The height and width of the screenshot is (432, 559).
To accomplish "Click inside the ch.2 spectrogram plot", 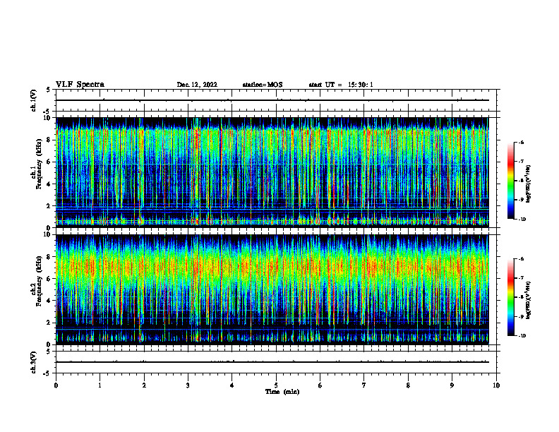I will 272,289.
